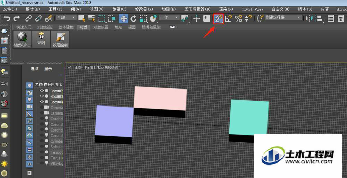
Task: Open the 工作 reference coordinate dropdown
Action: (x=169, y=17)
